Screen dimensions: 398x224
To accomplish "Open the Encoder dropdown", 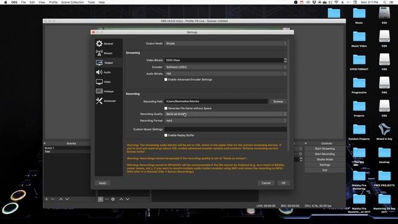I will (226, 67).
